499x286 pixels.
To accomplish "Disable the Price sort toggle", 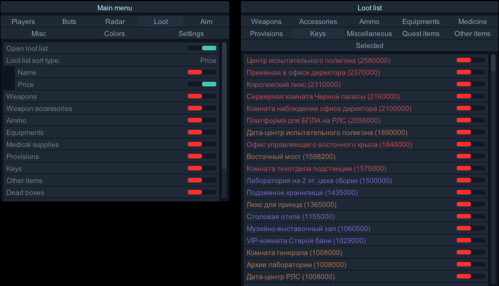I will pyautogui.click(x=202, y=85).
